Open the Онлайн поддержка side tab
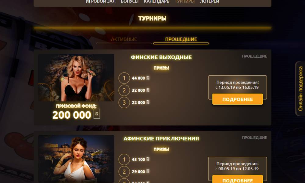 pyautogui.click(x=300, y=89)
